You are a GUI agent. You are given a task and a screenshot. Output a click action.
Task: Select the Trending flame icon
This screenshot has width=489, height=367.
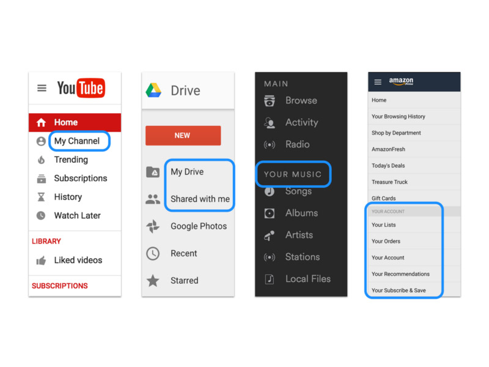41,160
